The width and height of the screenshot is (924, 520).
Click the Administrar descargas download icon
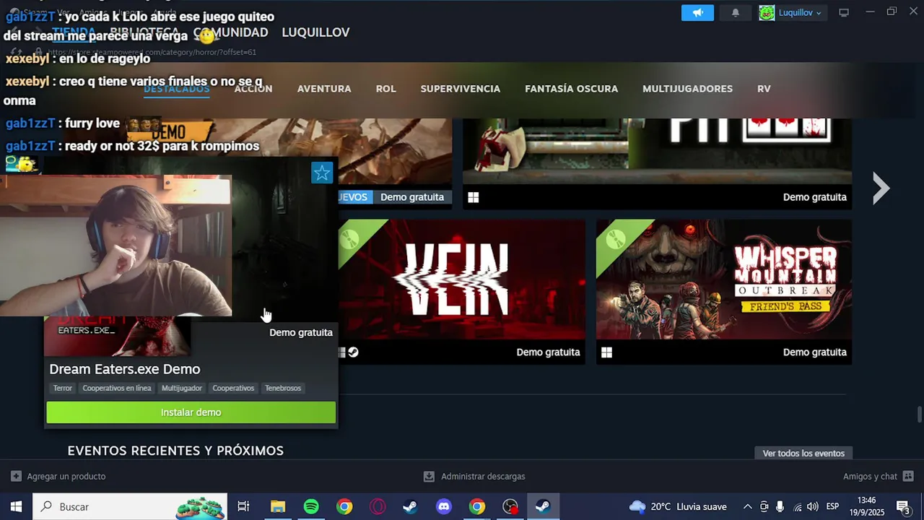coord(429,477)
